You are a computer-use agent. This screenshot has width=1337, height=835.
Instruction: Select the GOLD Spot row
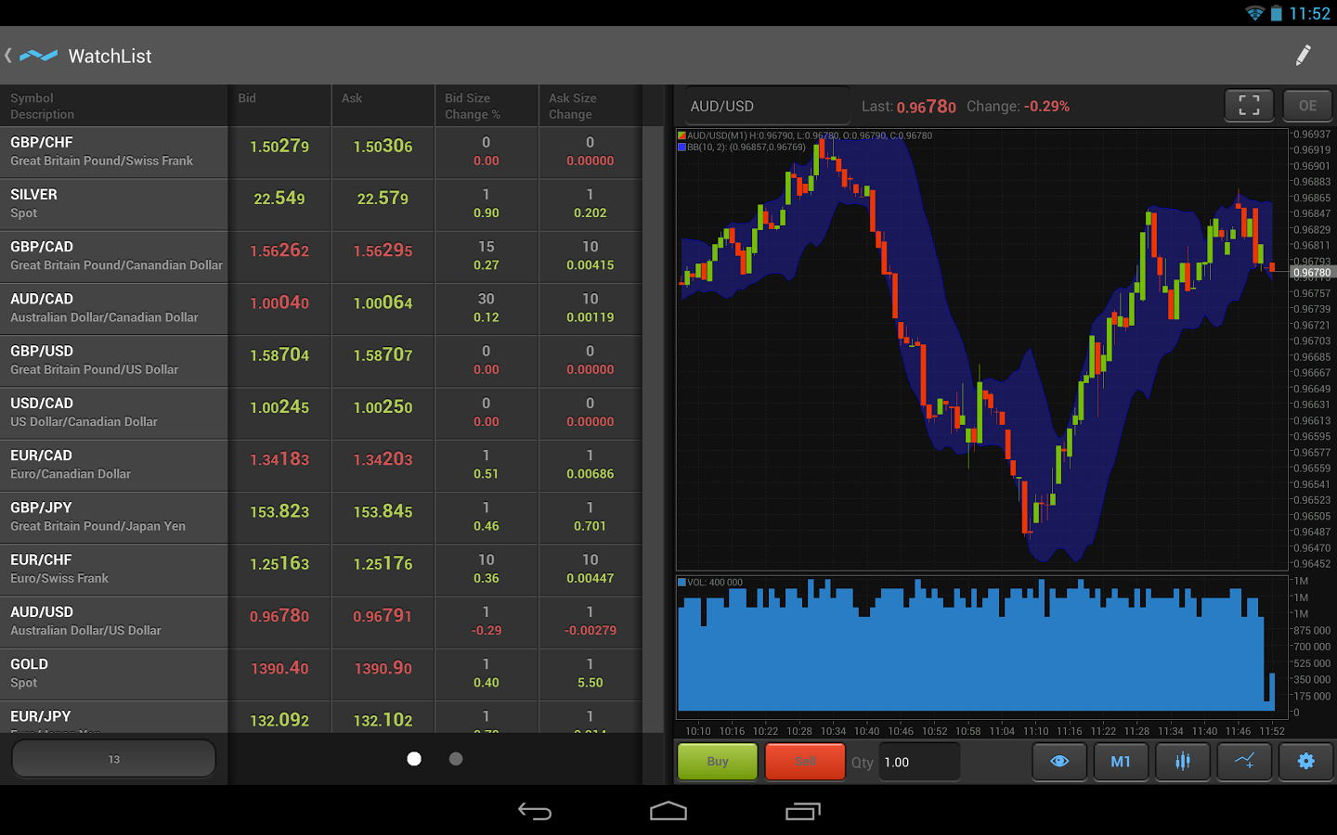pyautogui.click(x=320, y=674)
